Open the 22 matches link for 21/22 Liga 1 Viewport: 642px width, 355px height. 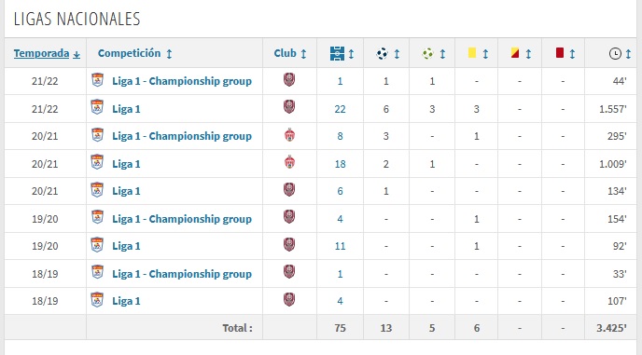[340, 109]
